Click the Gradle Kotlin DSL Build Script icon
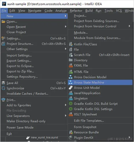 click(x=71, y=104)
